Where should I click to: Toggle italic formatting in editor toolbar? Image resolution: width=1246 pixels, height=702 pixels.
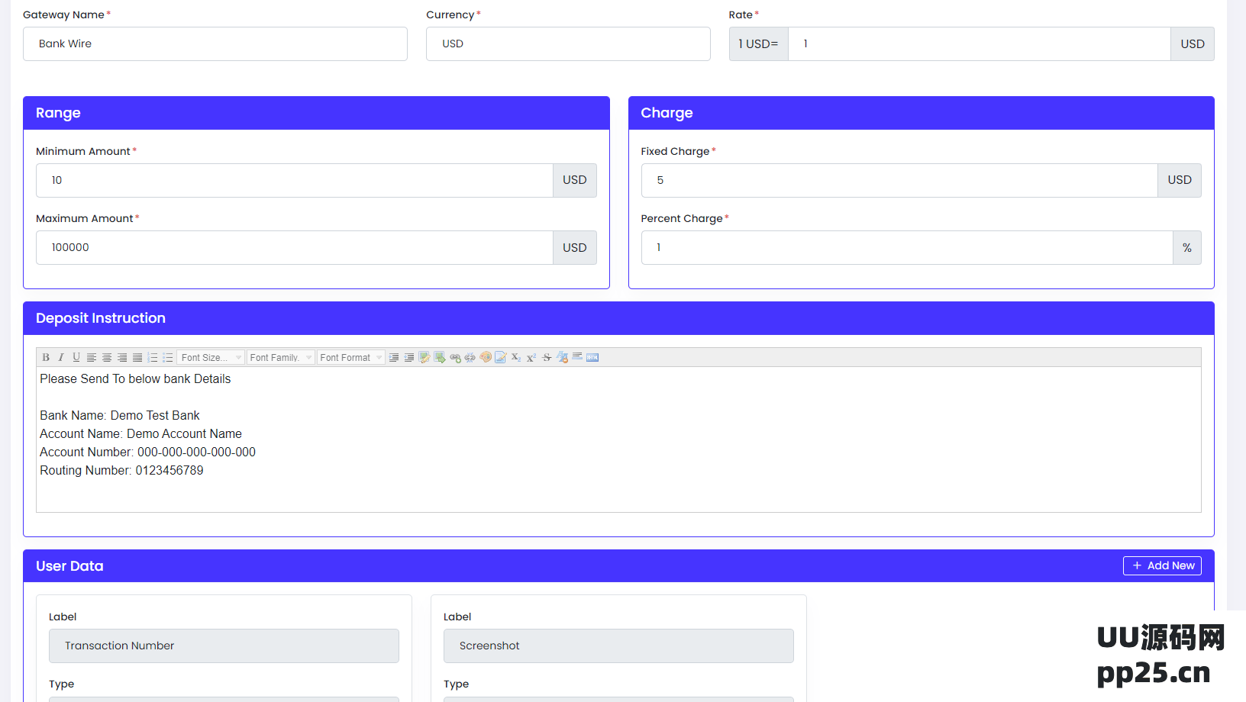coord(61,357)
